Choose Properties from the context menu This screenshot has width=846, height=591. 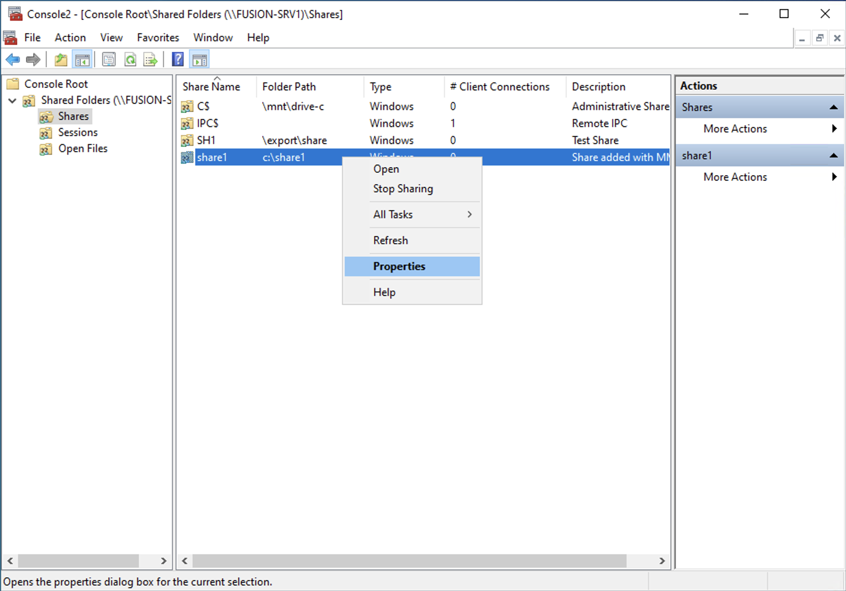click(x=399, y=266)
